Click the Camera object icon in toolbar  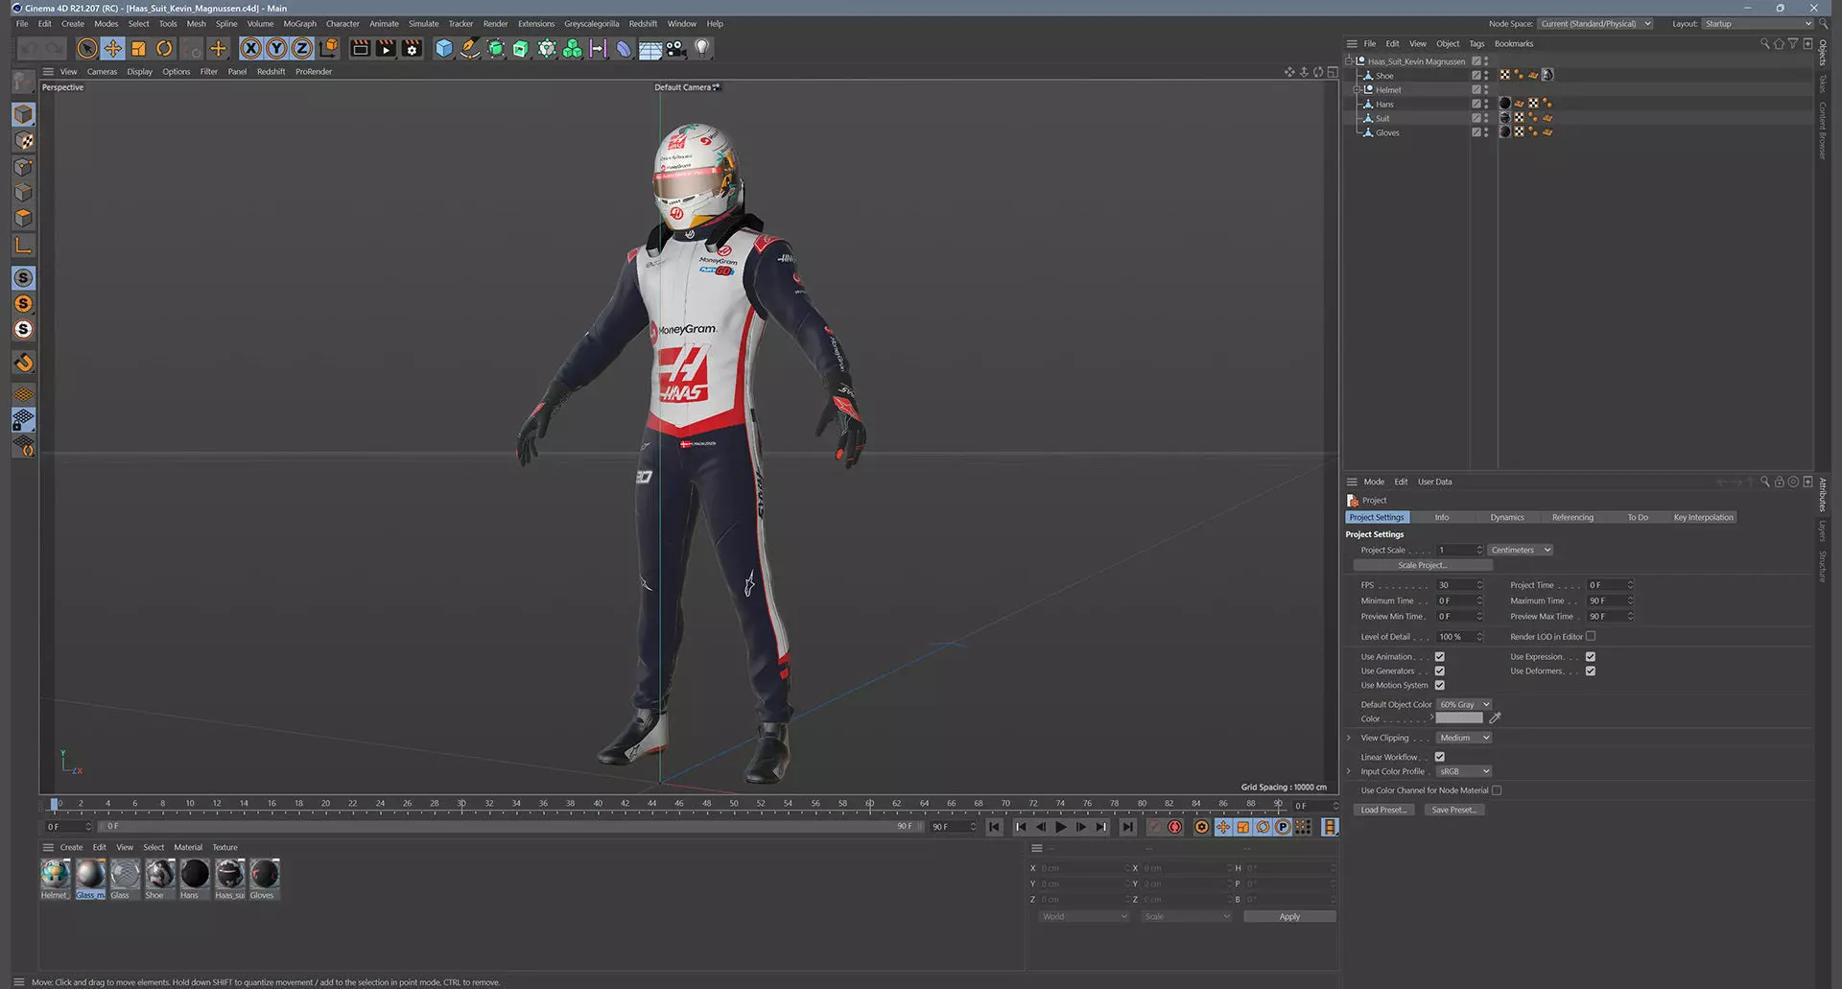[x=676, y=48]
